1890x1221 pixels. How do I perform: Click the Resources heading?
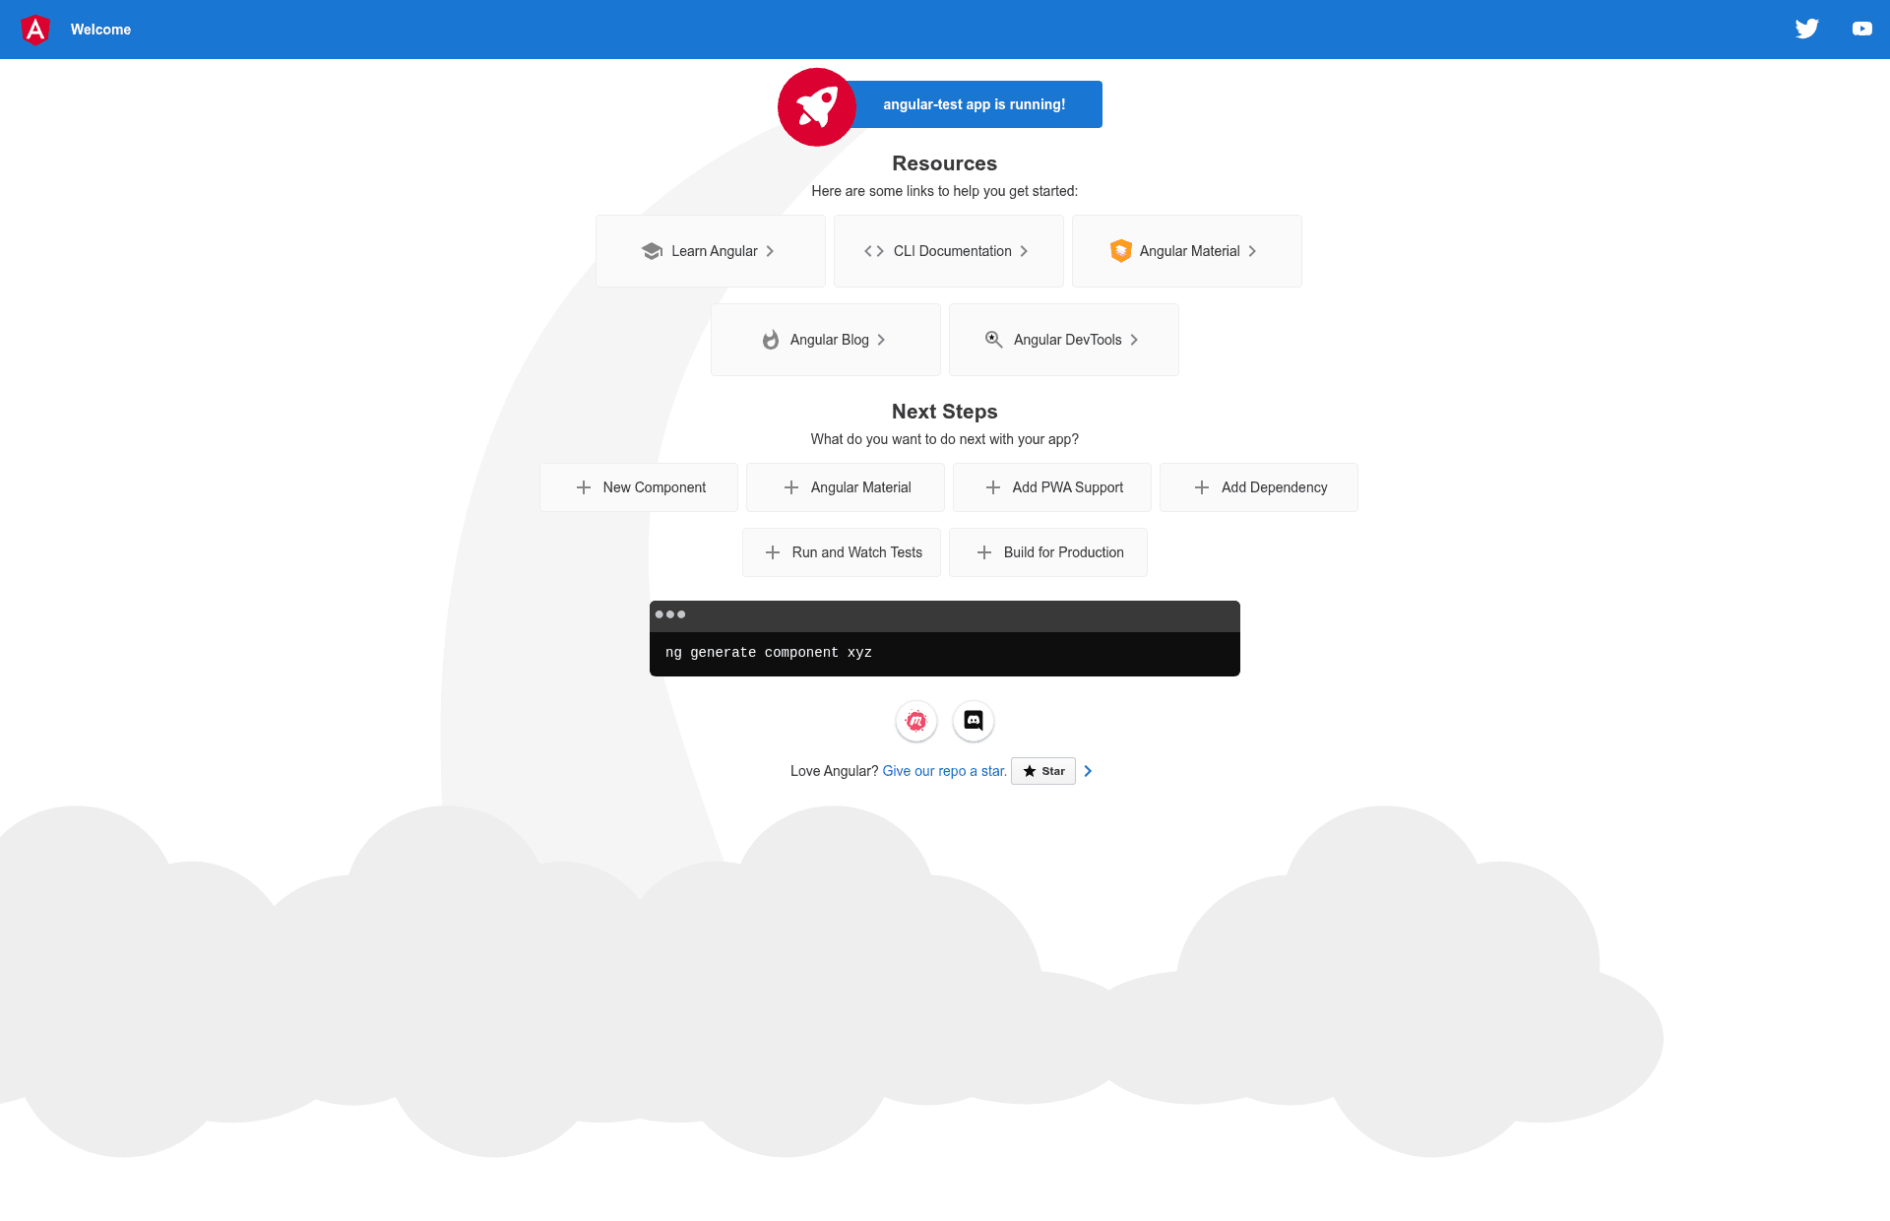pos(945,163)
